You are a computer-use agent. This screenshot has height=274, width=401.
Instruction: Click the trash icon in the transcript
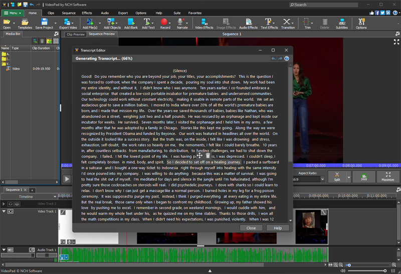pos(208,155)
